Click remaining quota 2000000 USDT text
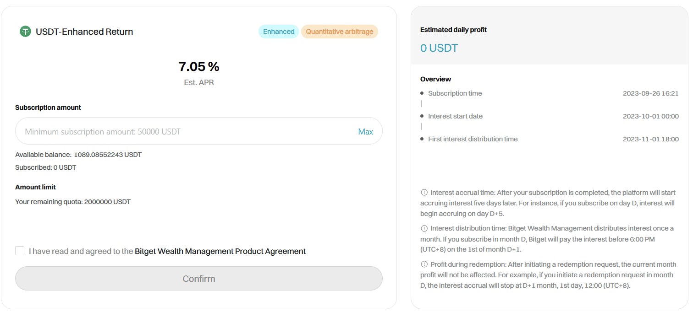693x312 pixels. (73, 202)
